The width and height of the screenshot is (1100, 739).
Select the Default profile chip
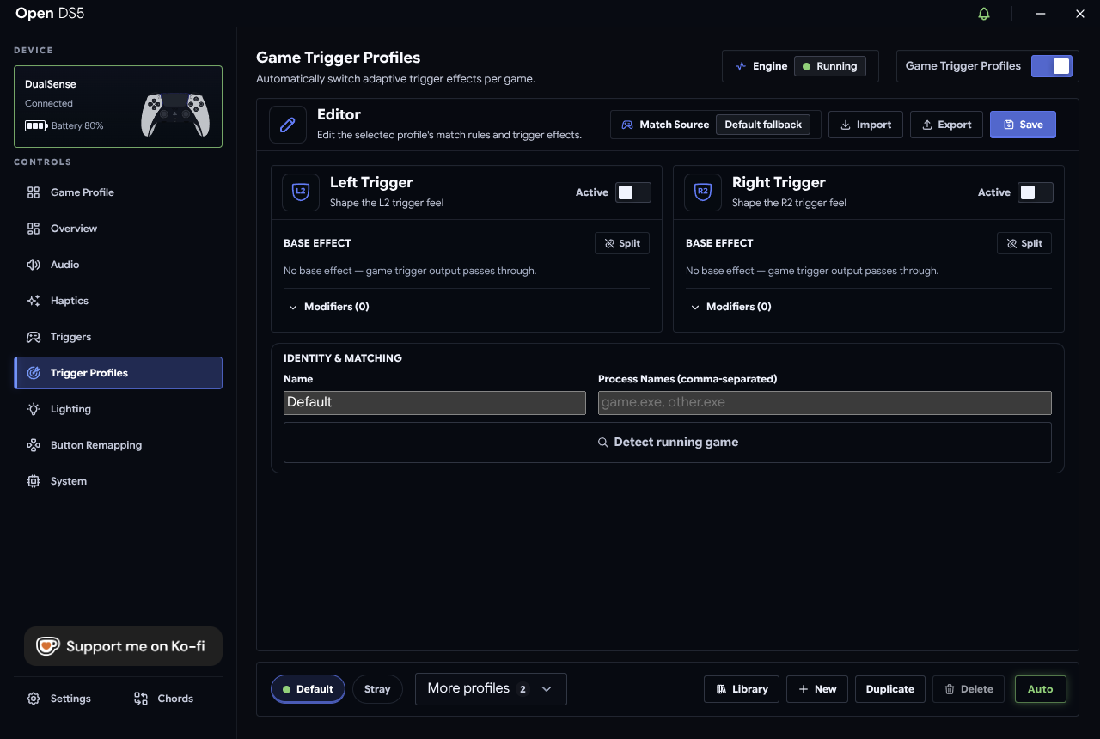point(308,689)
